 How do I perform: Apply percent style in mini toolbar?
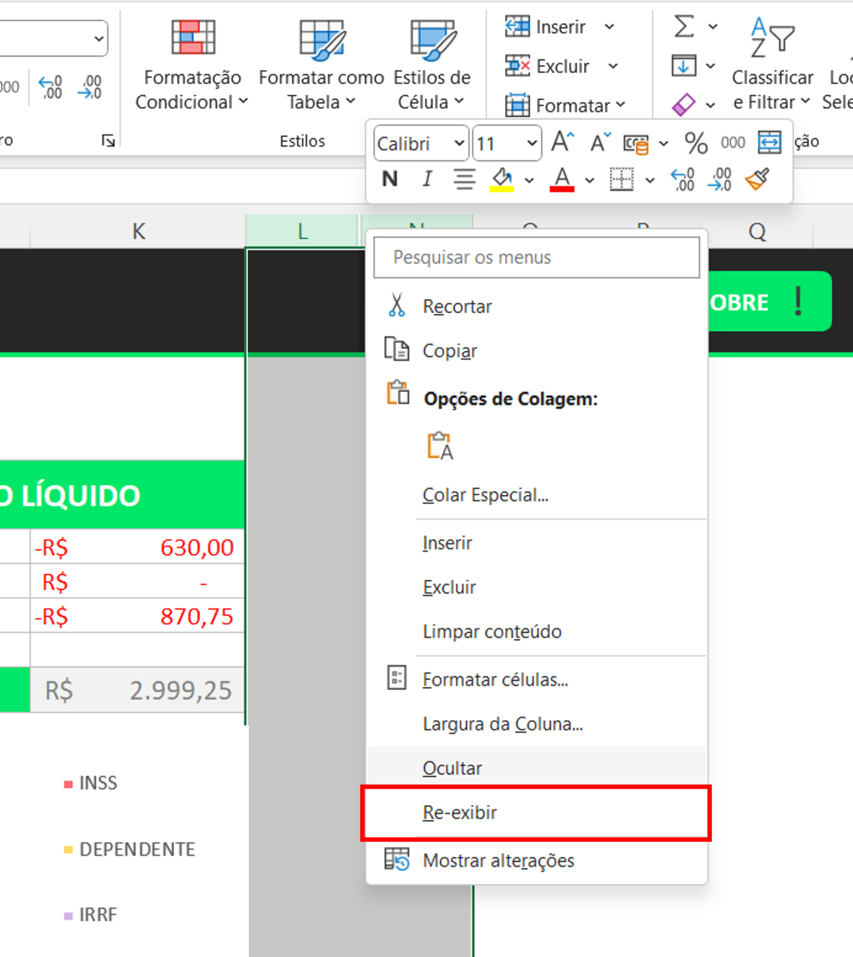(696, 143)
